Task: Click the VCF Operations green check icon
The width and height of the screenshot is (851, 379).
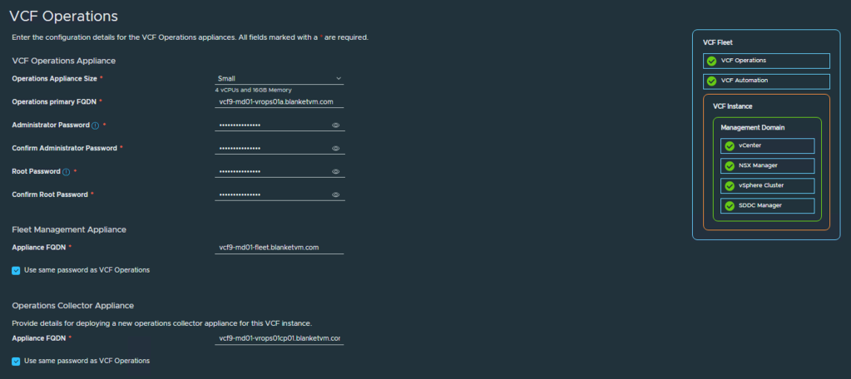Action: 710,61
